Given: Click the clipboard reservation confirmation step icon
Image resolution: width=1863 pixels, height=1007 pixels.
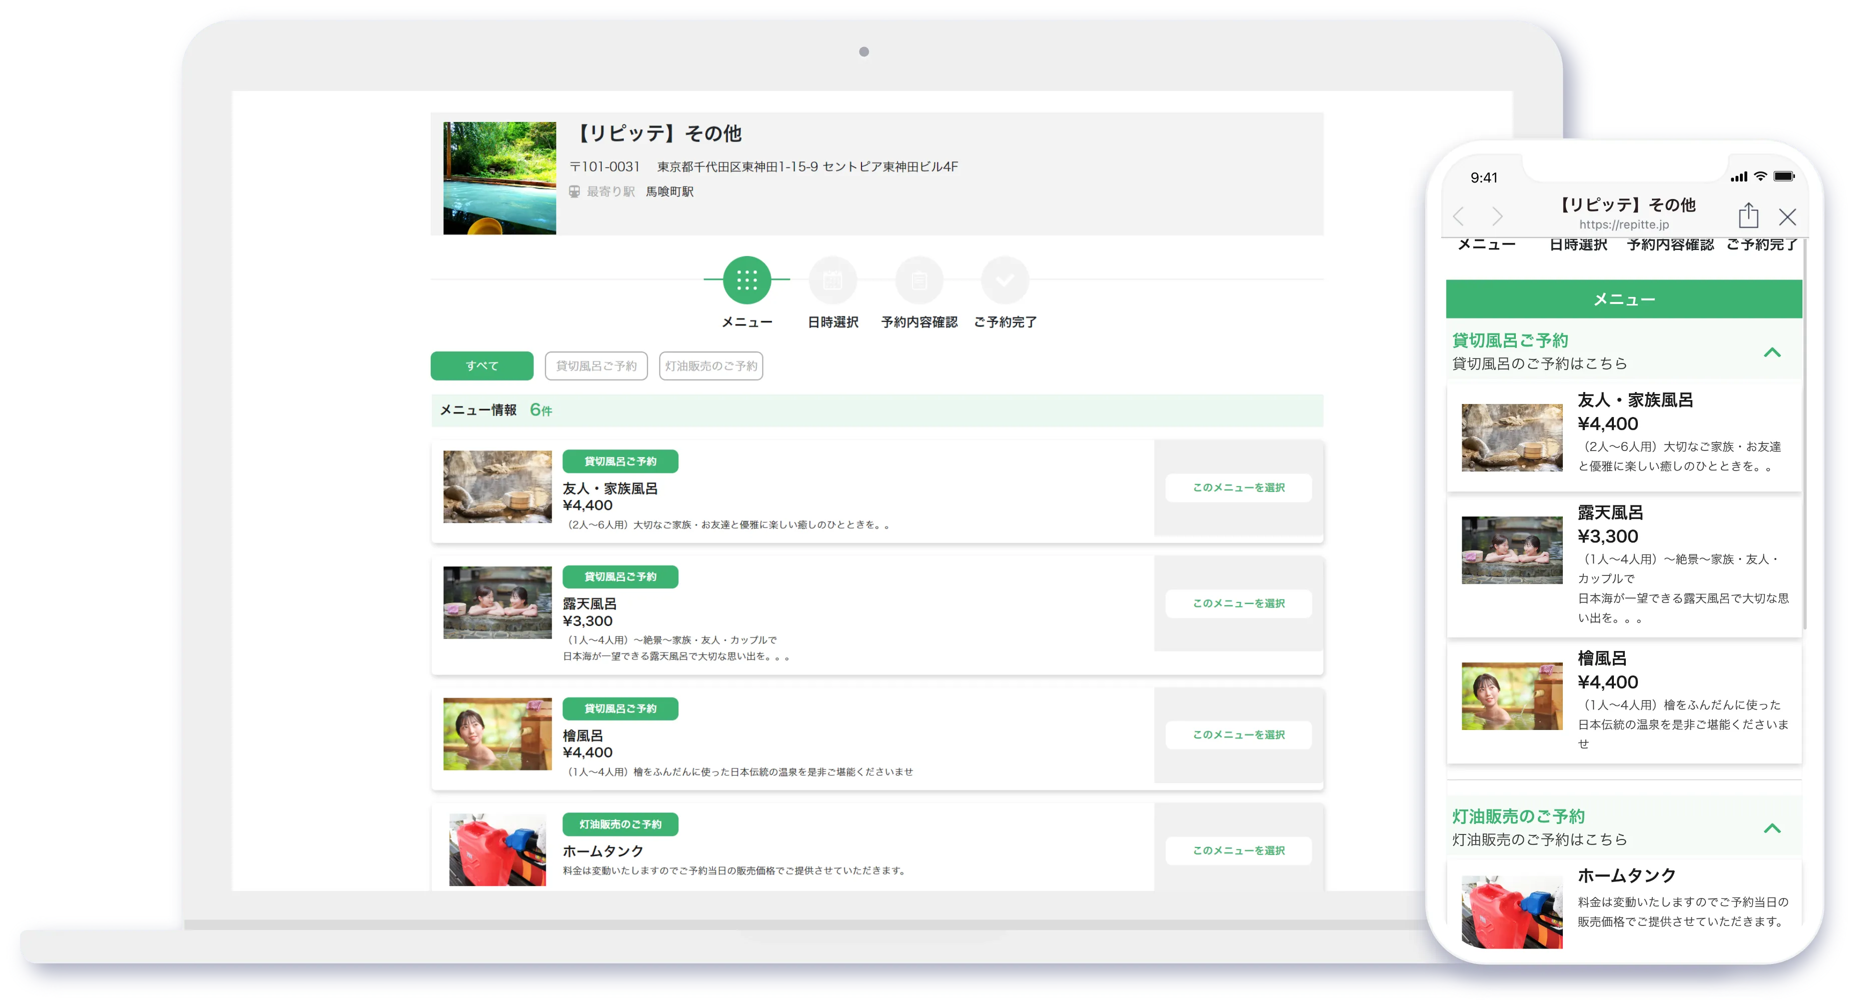Looking at the screenshot, I should coord(918,280).
